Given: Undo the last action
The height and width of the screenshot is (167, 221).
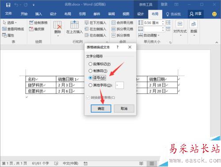Looking at the screenshot, I should [16, 5].
